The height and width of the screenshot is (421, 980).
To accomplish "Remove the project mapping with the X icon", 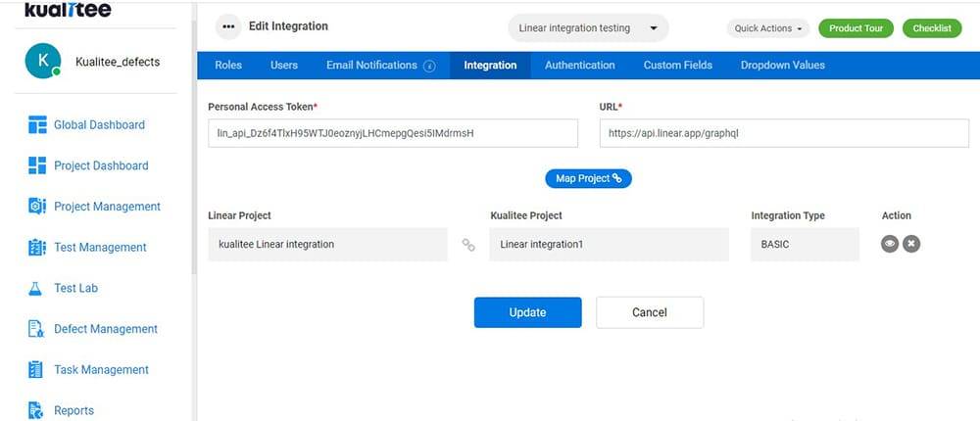I will [x=911, y=244].
